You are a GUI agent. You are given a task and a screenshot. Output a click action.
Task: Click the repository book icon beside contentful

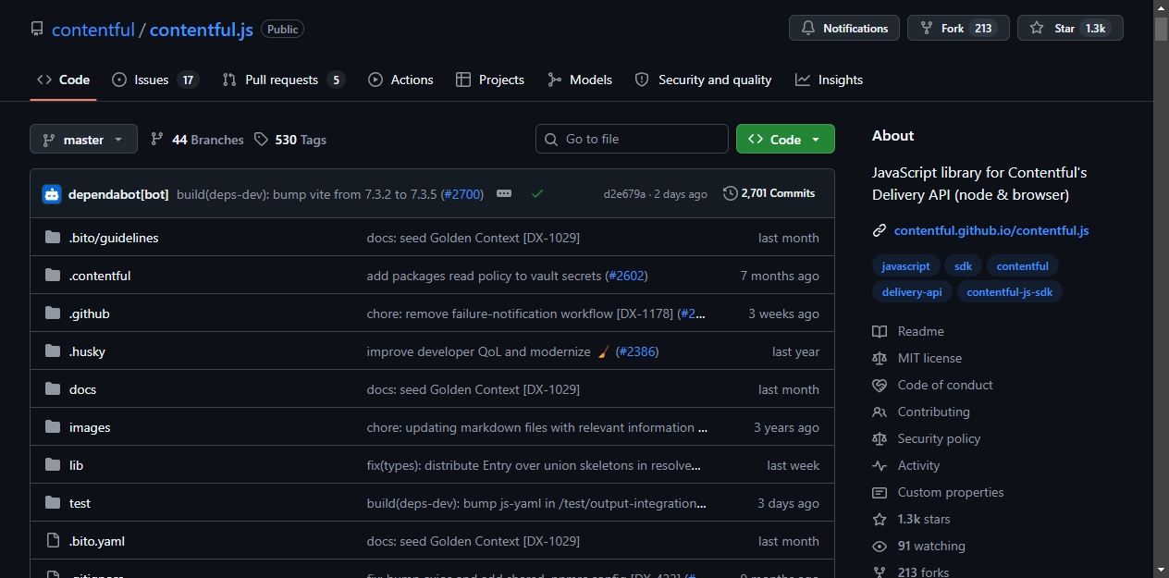click(37, 29)
